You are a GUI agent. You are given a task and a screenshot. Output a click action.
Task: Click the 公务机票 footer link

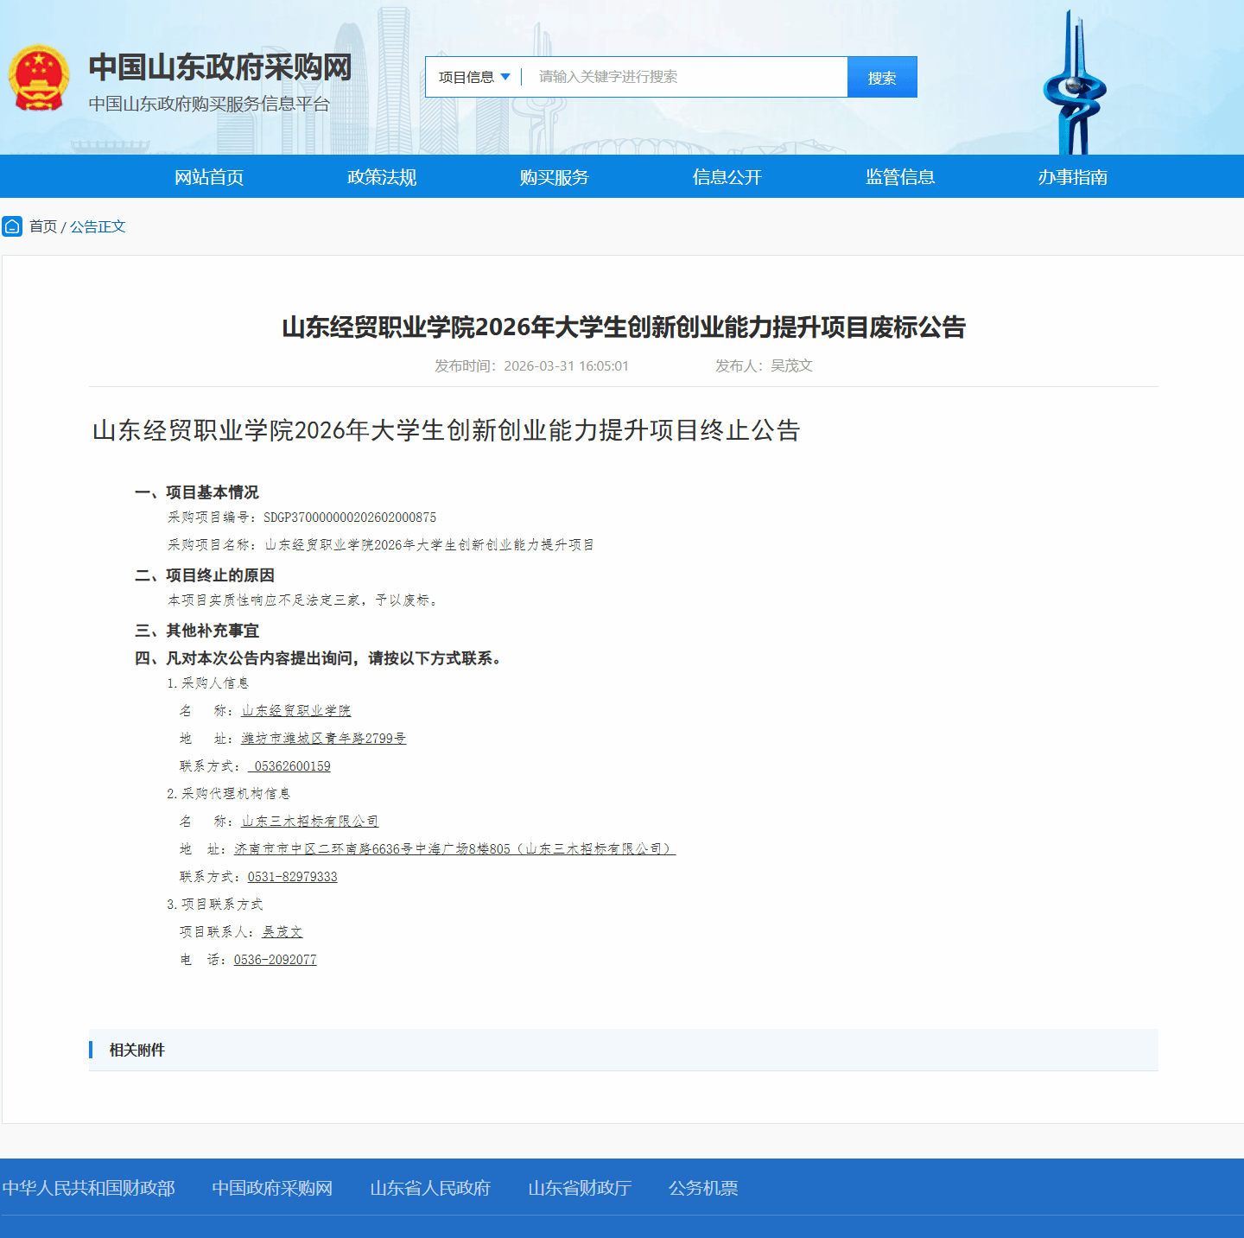coord(703,1188)
